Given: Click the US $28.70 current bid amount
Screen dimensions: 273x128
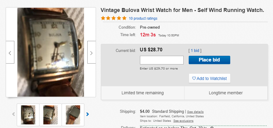Looking at the screenshot, I should pos(151,50).
